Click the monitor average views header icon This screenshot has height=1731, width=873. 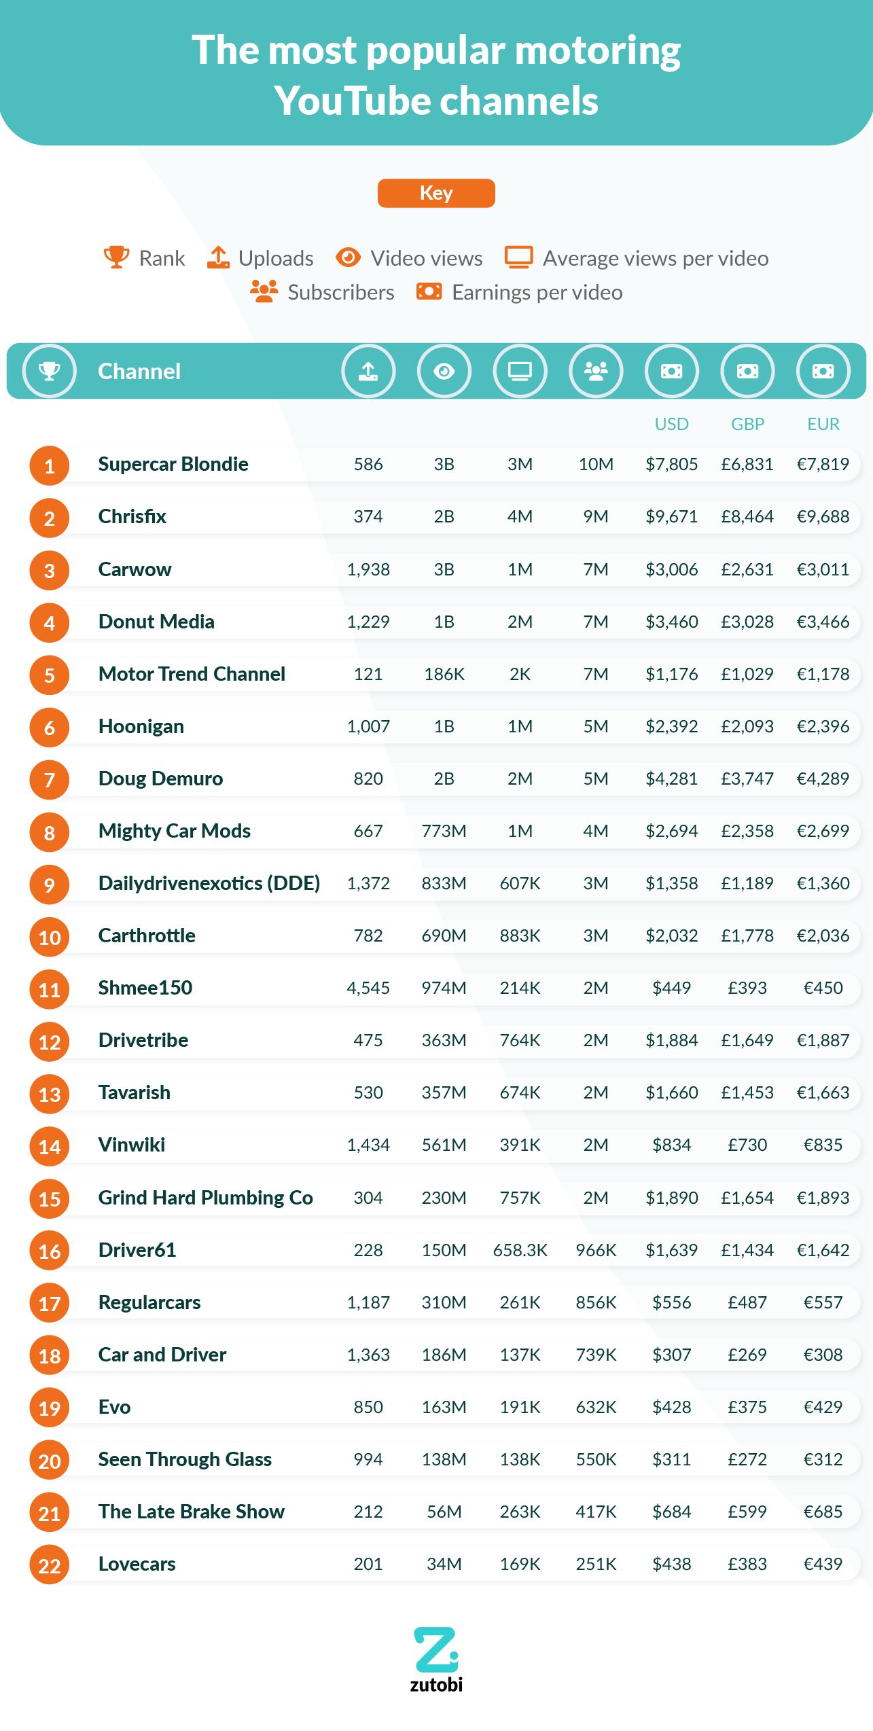pyautogui.click(x=520, y=371)
